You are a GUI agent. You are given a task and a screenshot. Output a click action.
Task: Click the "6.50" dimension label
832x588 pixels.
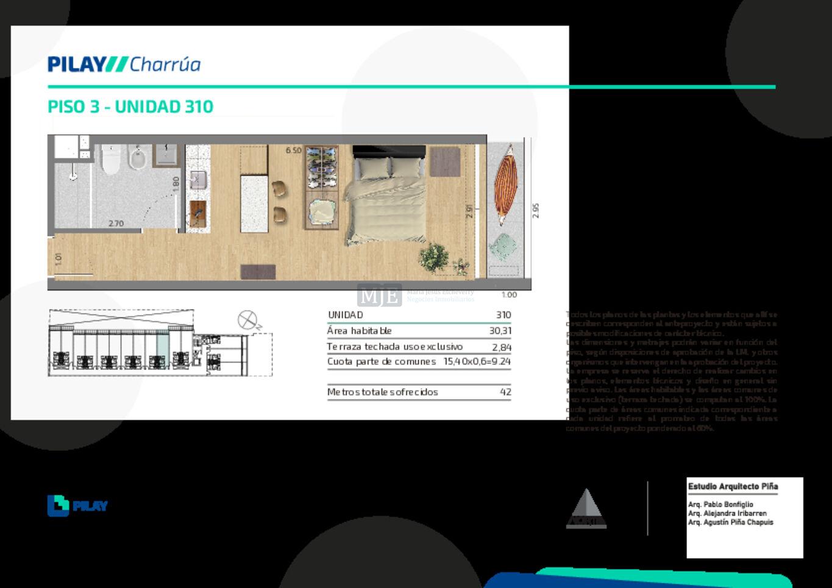pos(294,151)
